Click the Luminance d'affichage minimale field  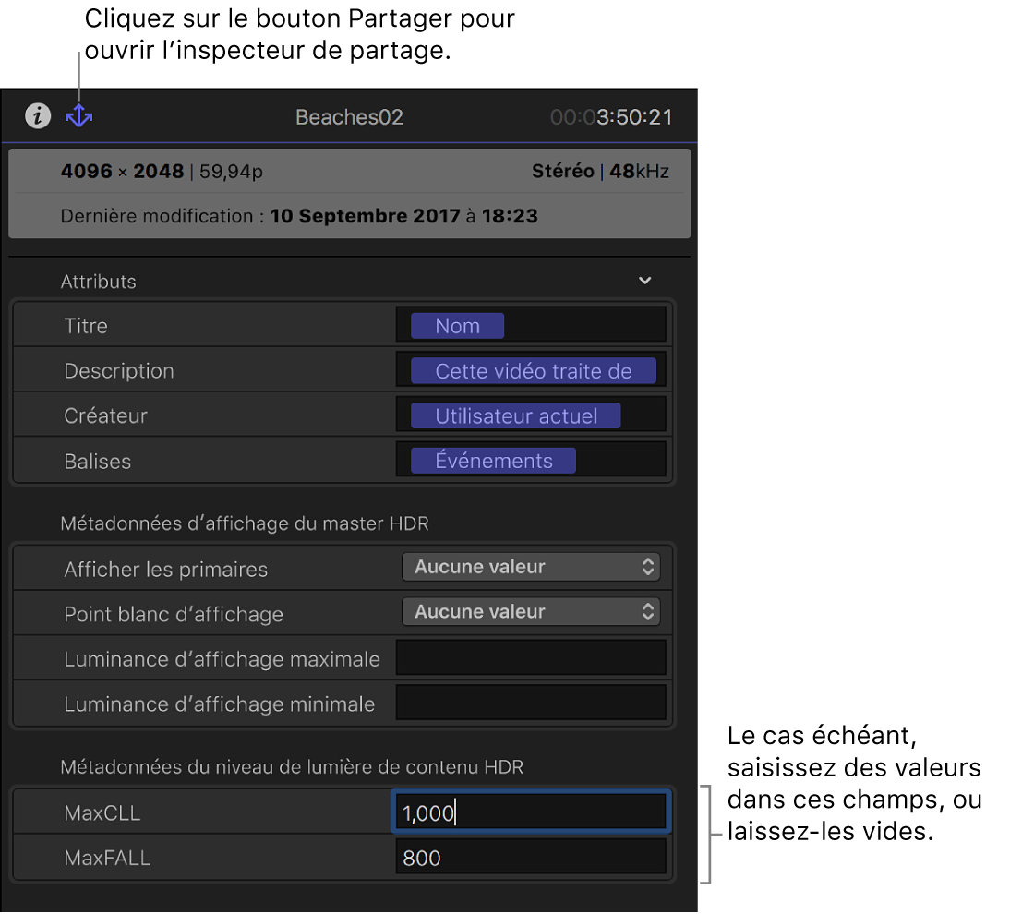tap(531, 703)
